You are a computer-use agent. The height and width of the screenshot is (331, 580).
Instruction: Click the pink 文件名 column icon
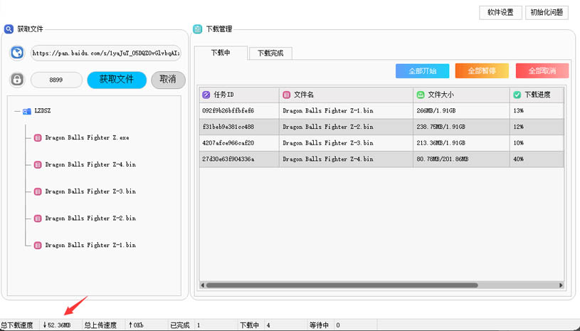286,95
